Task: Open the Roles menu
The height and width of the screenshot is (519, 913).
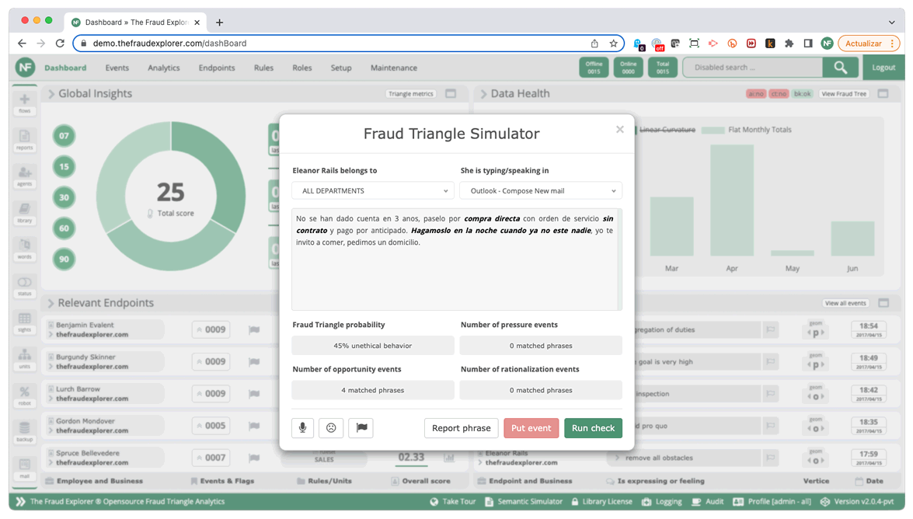Action: [302, 68]
